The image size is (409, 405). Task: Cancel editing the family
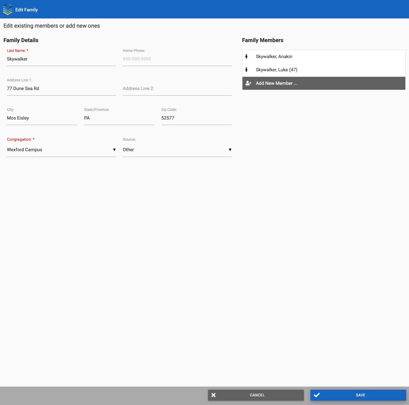click(x=256, y=395)
